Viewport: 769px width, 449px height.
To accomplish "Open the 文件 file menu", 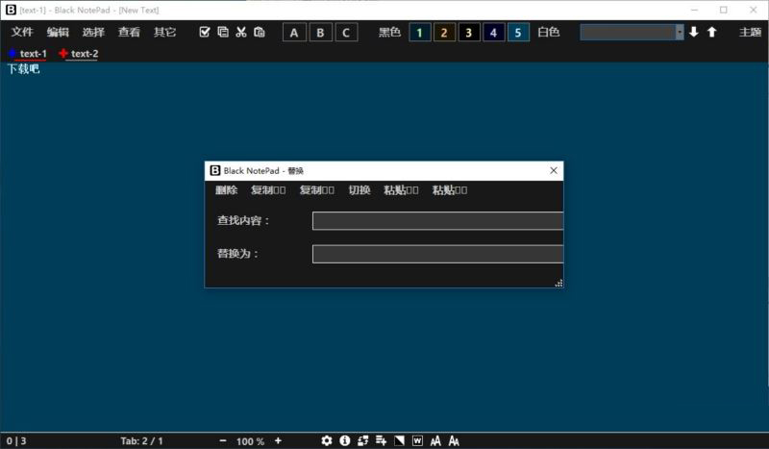I will (x=22, y=32).
